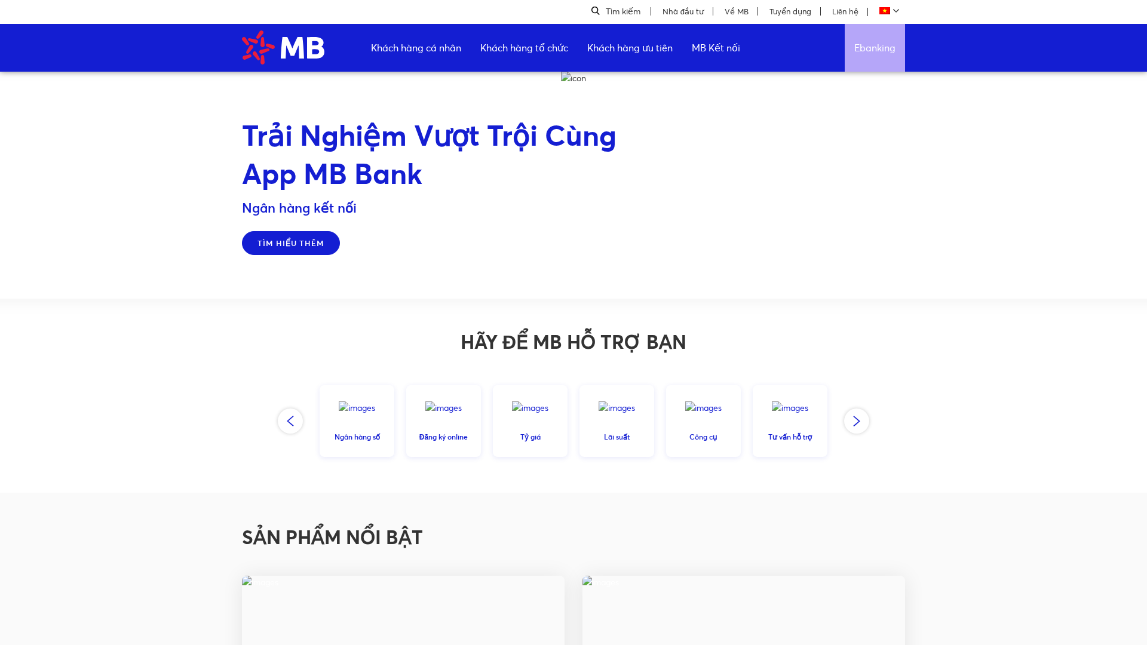
Task: Open the left featured product card
Action: point(403,610)
